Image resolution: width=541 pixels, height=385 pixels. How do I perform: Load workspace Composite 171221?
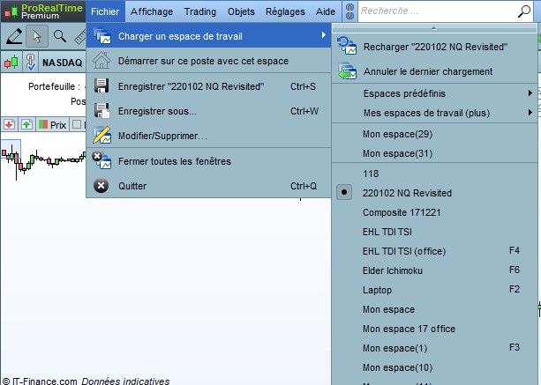(434, 212)
